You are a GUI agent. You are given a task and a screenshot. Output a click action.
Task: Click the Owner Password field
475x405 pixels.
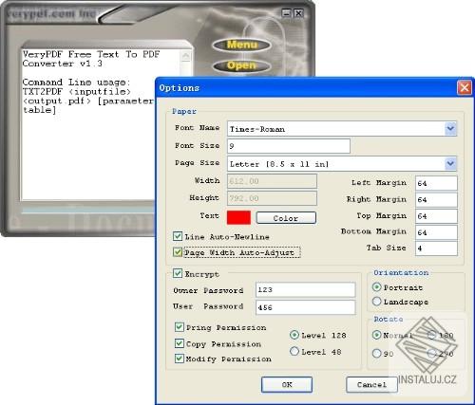305,289
